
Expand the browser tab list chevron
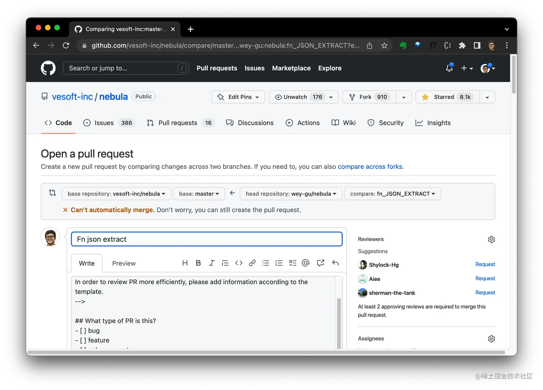coord(507,29)
